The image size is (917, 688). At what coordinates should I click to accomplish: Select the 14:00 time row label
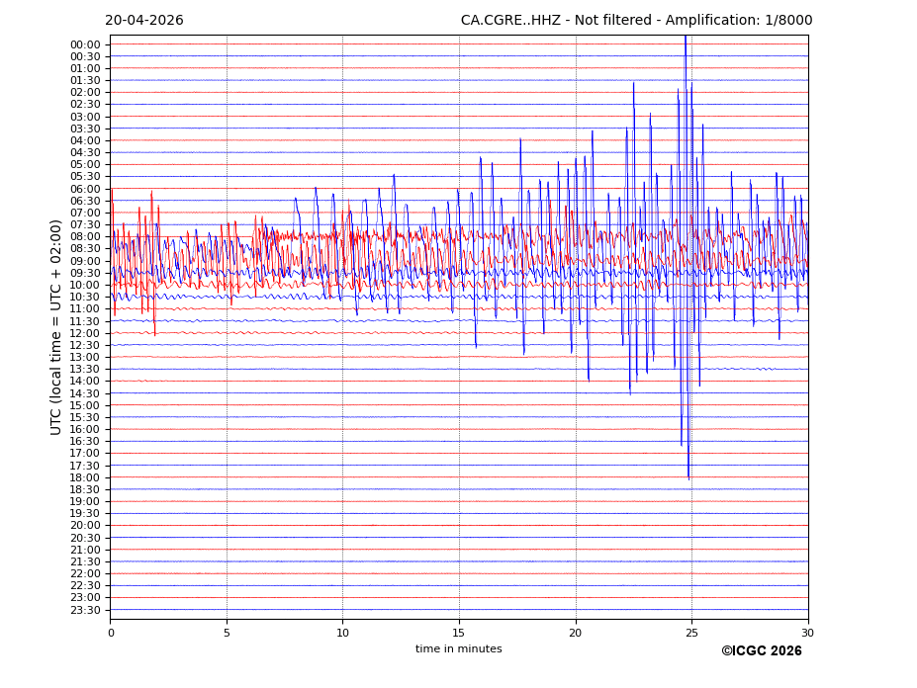coord(85,382)
